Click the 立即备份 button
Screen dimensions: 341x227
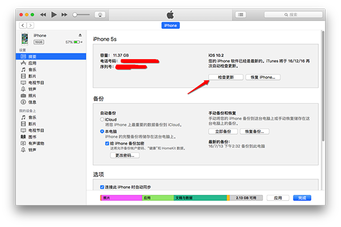[223, 132]
